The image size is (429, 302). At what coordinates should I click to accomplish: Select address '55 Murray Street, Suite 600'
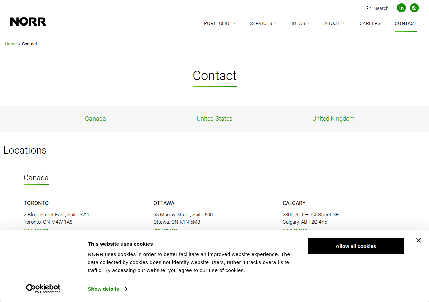183,215
